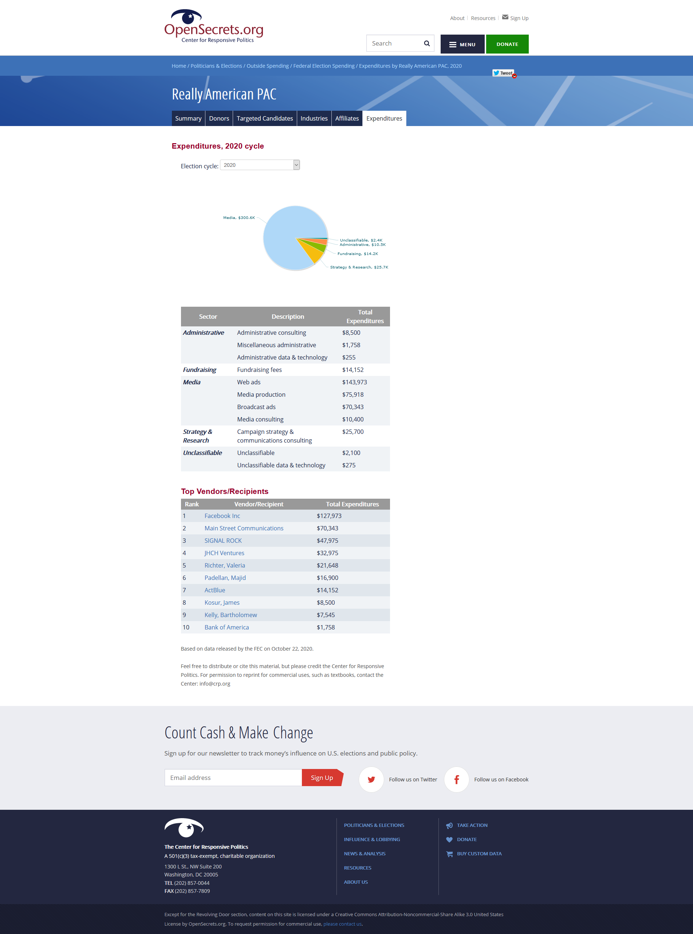Open the SIGNAL ROCK vendor link
This screenshot has width=693, height=934.
(223, 541)
